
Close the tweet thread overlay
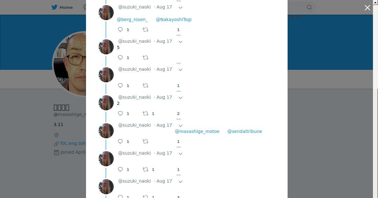(367, 8)
